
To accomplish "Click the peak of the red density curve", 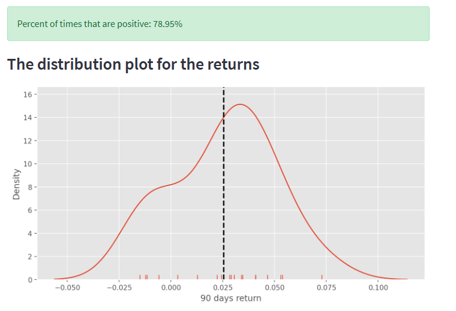I will pos(240,104).
